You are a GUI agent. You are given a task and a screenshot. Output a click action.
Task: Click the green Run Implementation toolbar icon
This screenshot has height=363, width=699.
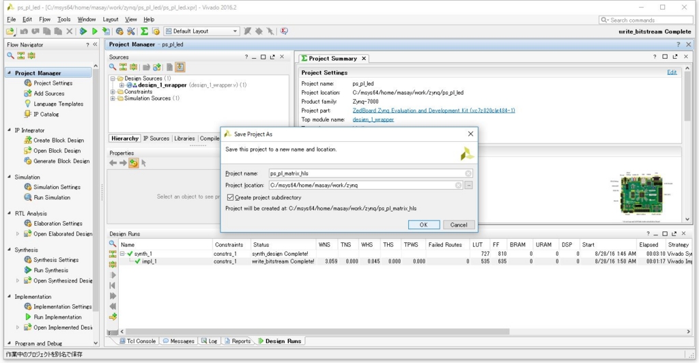pyautogui.click(x=94, y=31)
